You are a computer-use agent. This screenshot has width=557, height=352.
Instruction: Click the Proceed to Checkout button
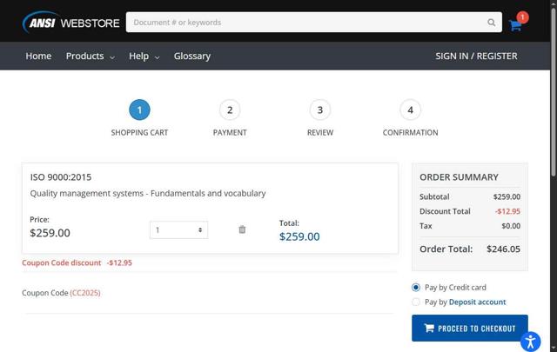coord(470,329)
